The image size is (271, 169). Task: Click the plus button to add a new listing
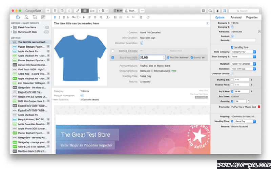(x=48, y=11)
